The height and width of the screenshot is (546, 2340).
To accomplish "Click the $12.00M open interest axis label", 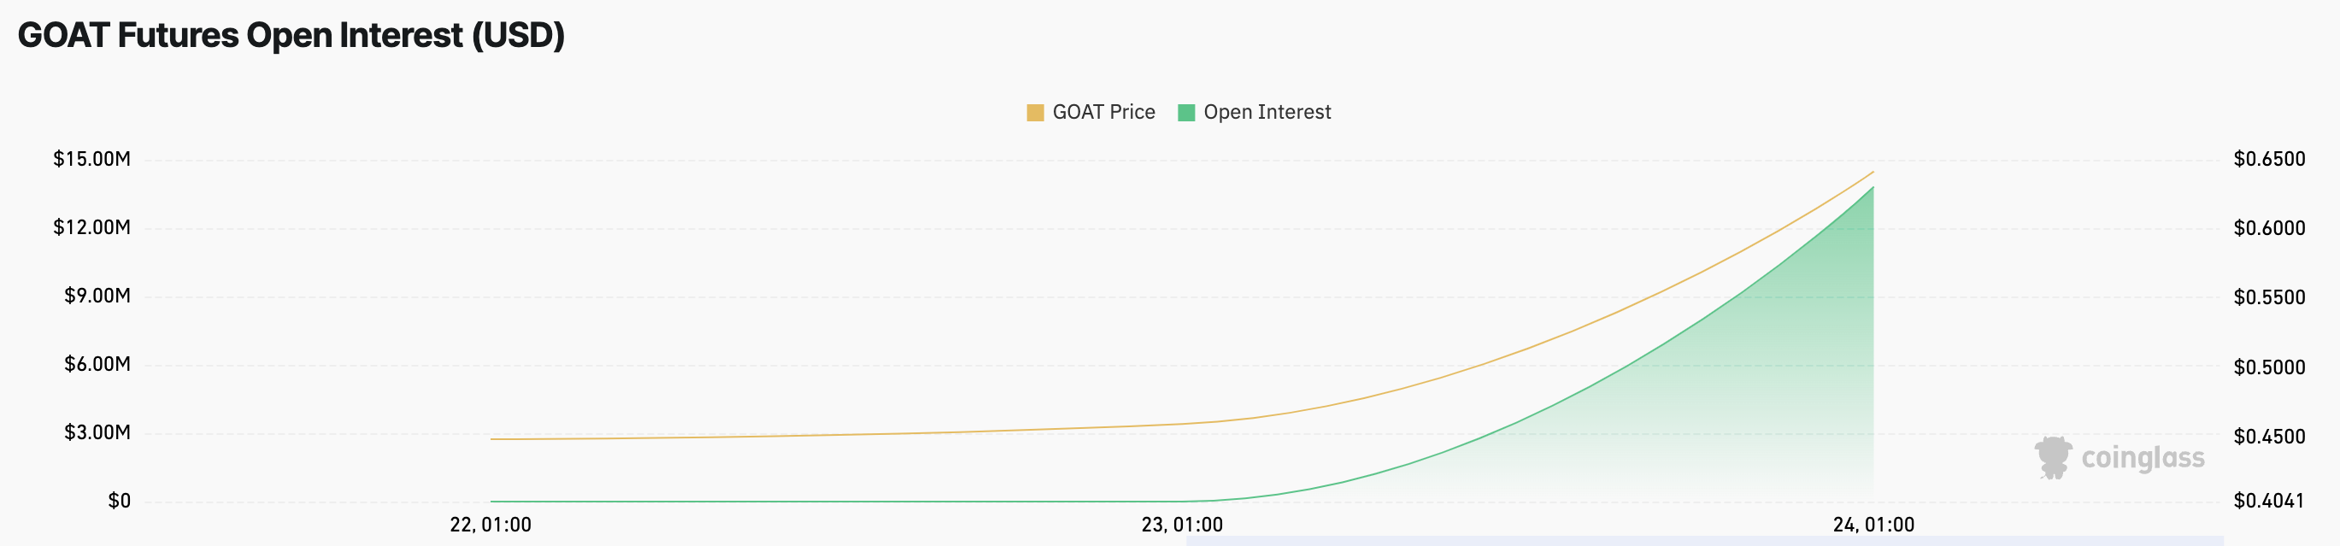I will [91, 227].
